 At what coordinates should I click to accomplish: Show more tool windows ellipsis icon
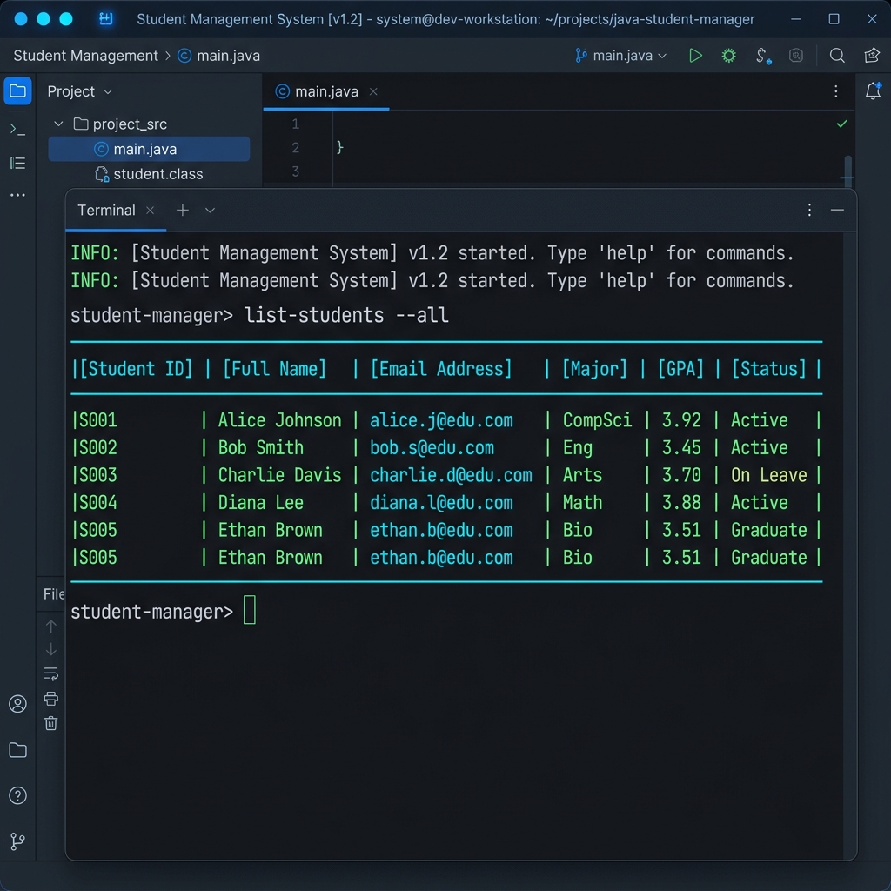17,195
